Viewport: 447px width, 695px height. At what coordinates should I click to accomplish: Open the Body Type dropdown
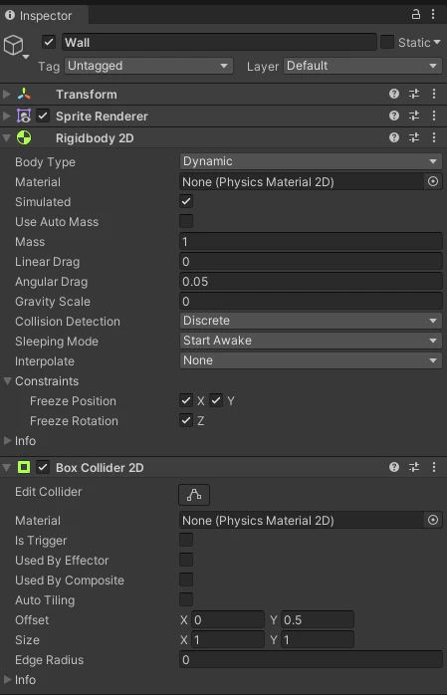[x=311, y=161]
